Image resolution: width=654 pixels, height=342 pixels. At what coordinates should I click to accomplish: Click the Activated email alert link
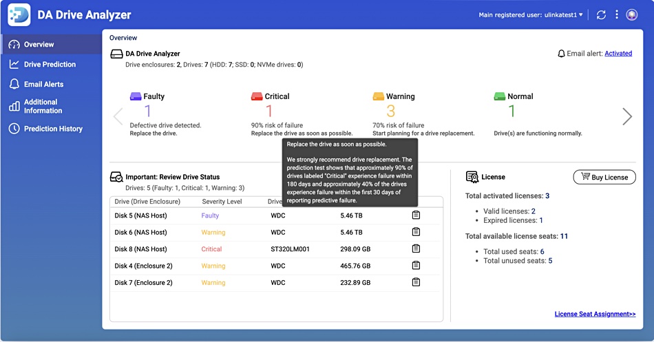[618, 54]
